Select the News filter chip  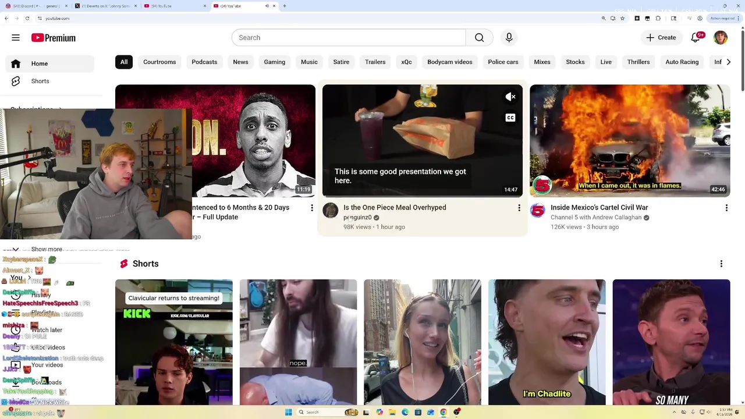(x=240, y=62)
